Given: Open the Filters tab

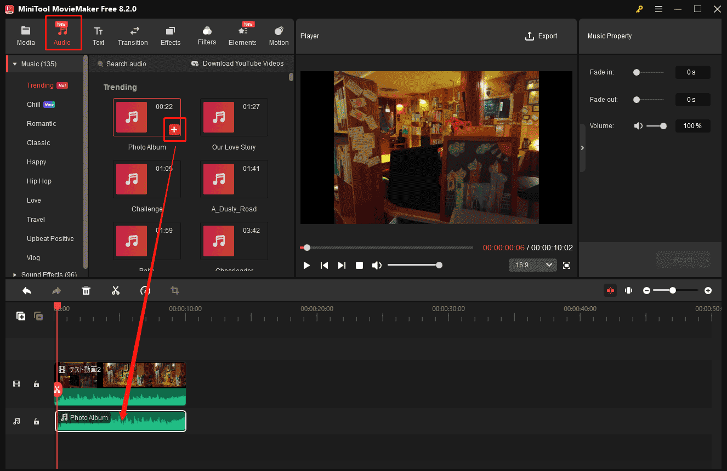Looking at the screenshot, I should pyautogui.click(x=207, y=36).
